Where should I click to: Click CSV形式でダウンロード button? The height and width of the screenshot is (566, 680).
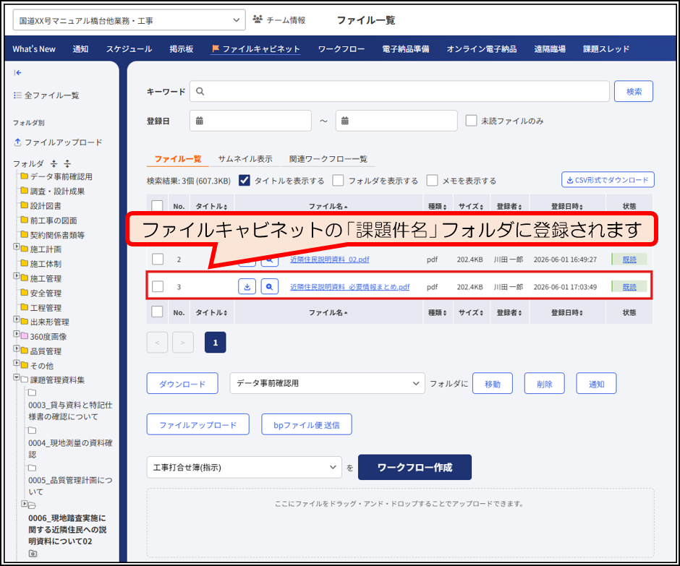pyautogui.click(x=608, y=180)
